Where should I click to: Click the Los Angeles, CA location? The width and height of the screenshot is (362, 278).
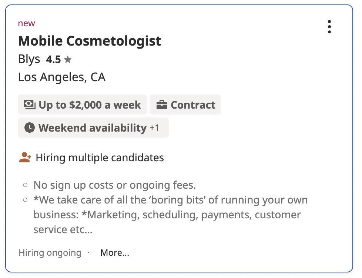[62, 77]
